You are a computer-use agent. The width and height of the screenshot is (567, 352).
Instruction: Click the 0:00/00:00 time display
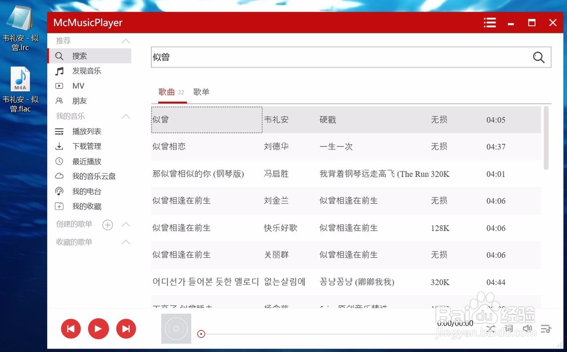click(x=455, y=324)
